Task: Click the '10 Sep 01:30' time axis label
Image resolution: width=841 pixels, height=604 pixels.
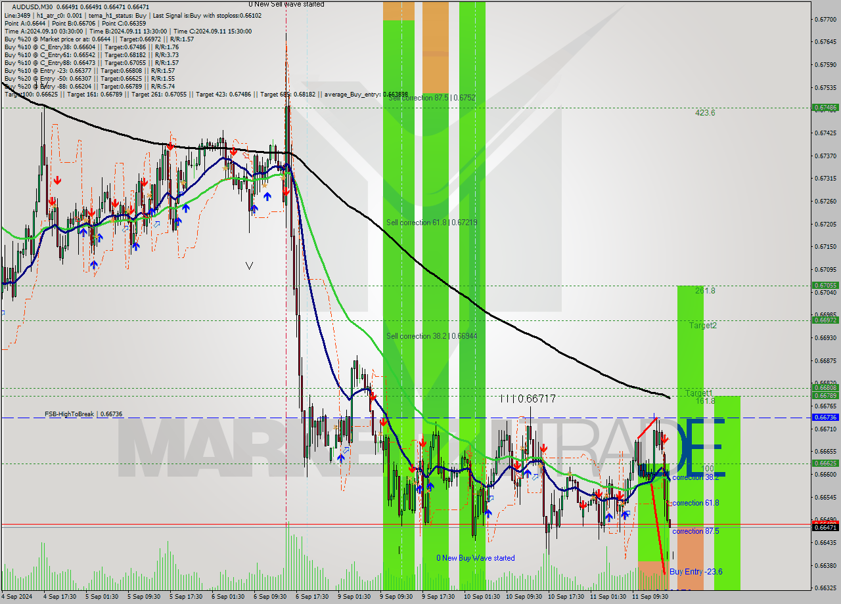Action: point(480,597)
